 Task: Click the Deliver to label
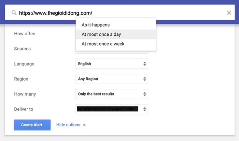[24, 109]
